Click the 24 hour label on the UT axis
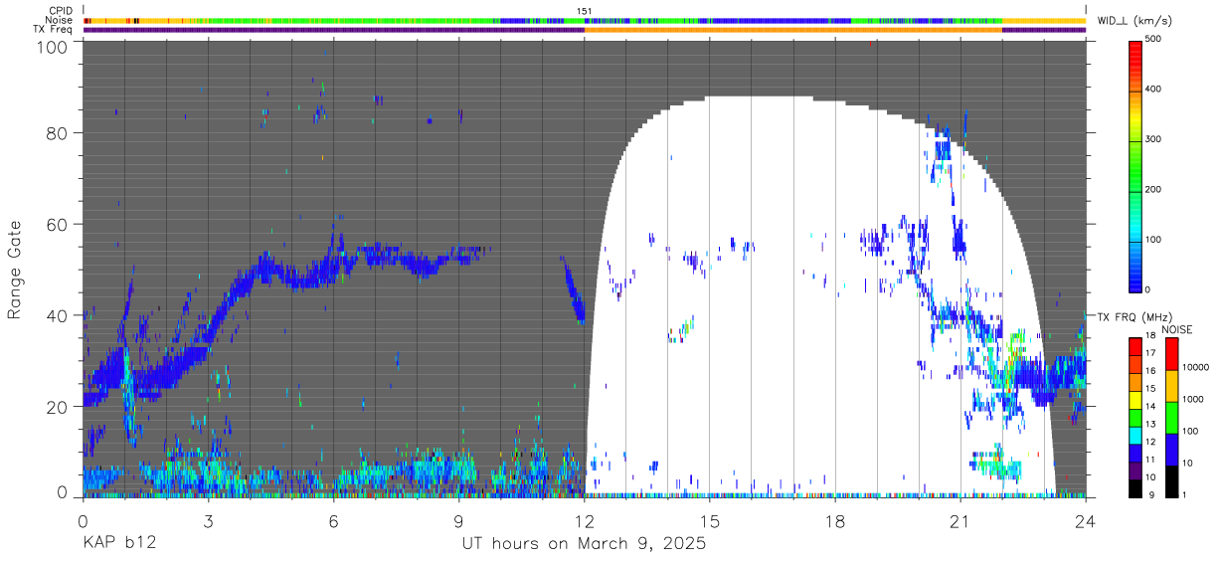 (1086, 520)
